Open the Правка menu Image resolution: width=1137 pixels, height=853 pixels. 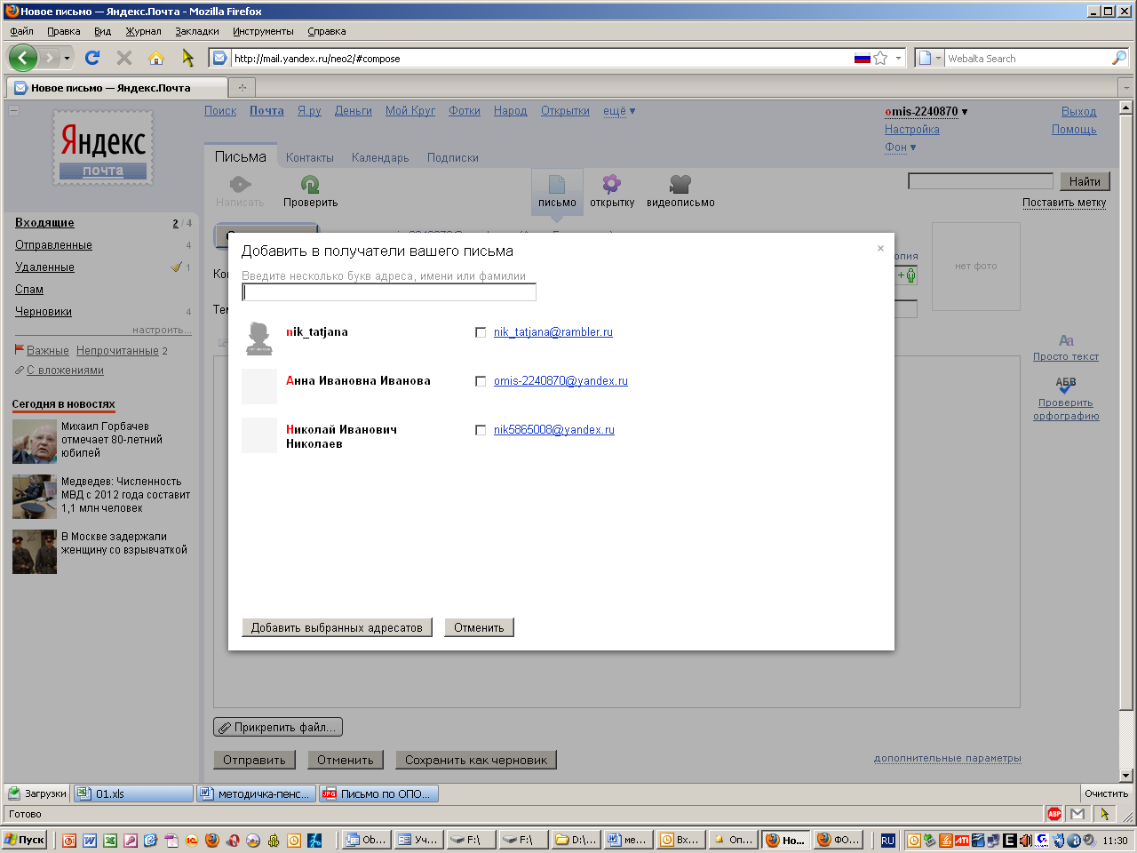point(64,31)
